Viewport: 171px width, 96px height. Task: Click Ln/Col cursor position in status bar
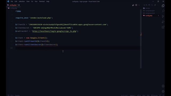coord(125,95)
